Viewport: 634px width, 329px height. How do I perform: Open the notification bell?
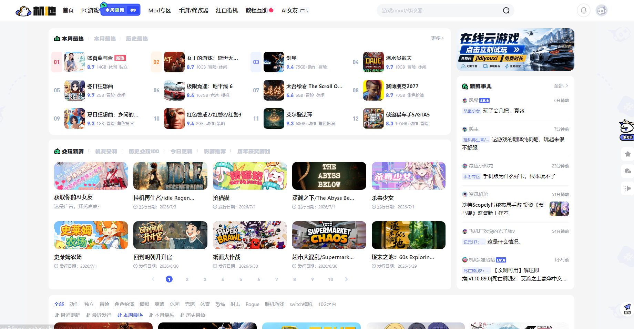tap(584, 10)
